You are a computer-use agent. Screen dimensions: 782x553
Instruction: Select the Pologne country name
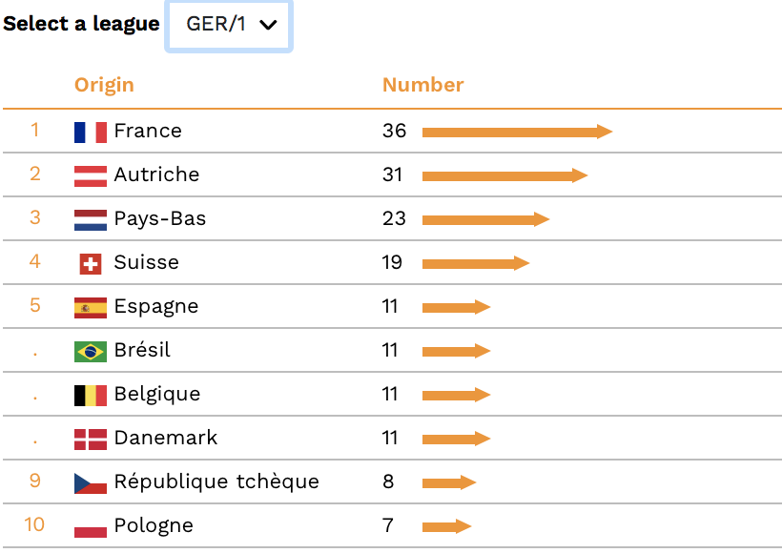pos(154,525)
